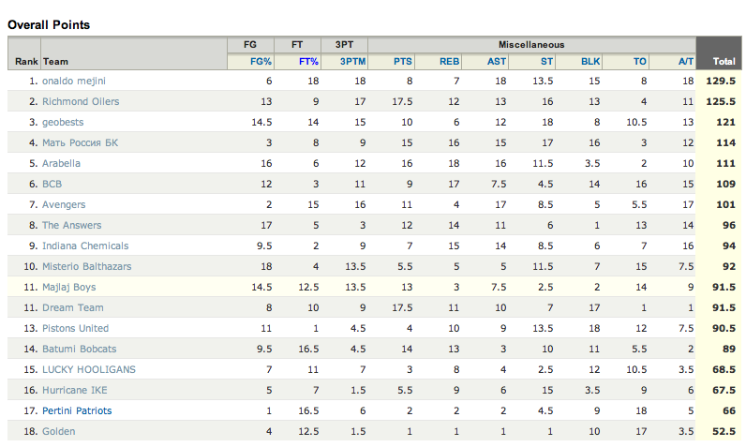Open geobests team link
The height and width of the screenshot is (447, 746).
(63, 122)
